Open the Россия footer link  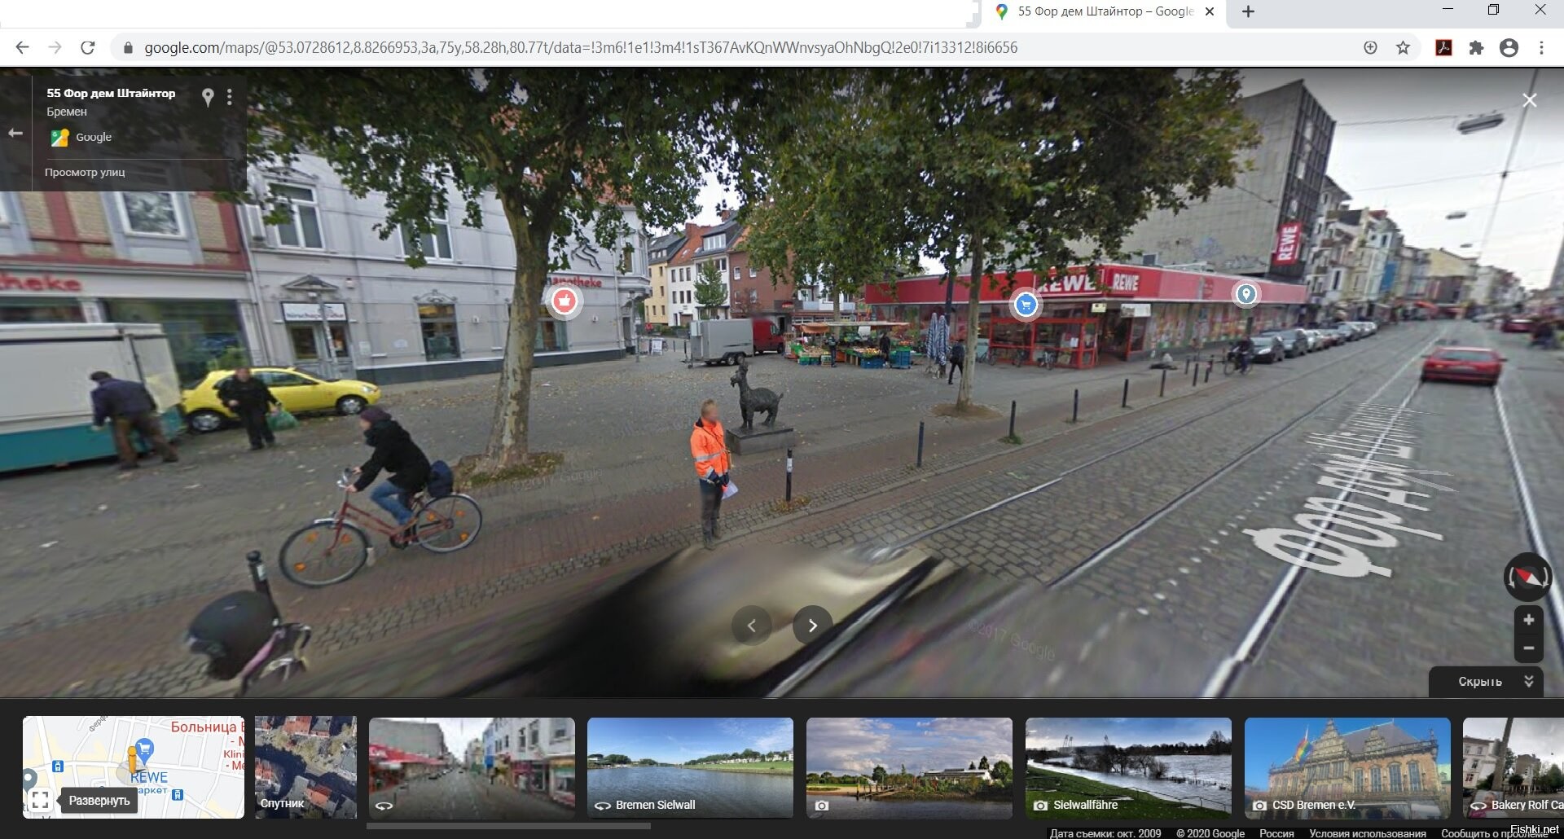click(1276, 833)
